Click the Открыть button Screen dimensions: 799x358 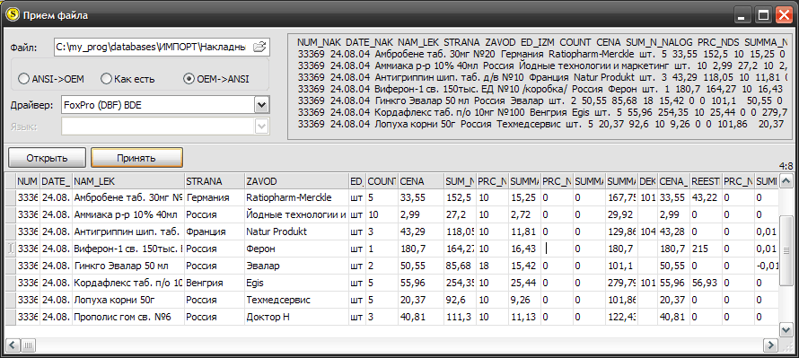pos(48,157)
